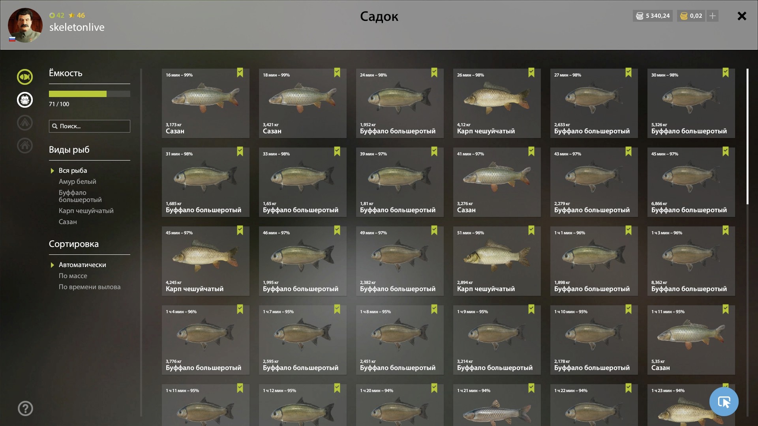
Task: Click the silver coins balance 5 340,24
Action: (653, 16)
